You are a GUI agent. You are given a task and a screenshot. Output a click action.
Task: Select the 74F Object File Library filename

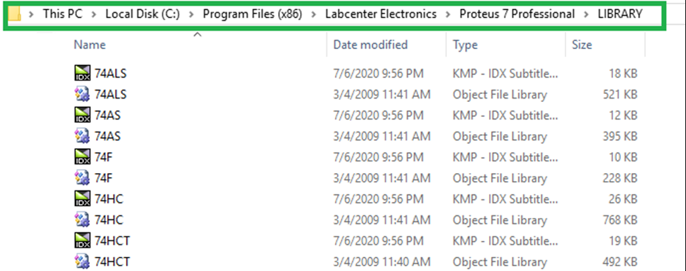point(102,178)
